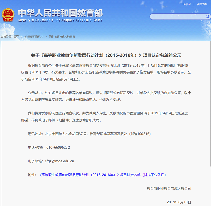Click the magnifier search icon
The image size is (211, 206).
click(207, 16)
